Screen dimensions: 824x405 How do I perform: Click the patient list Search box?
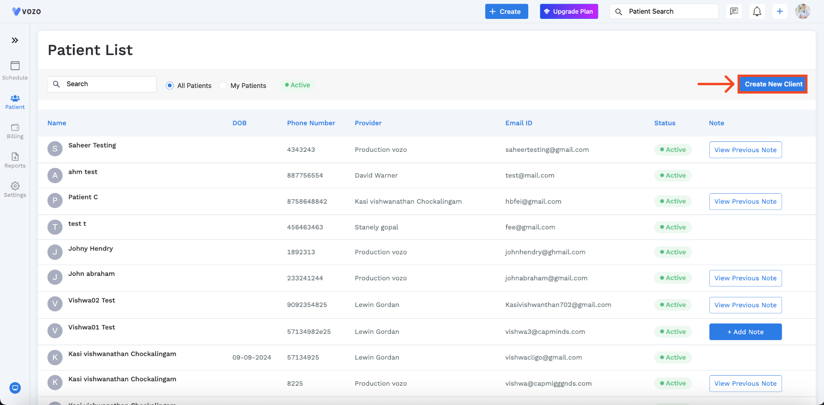click(102, 84)
